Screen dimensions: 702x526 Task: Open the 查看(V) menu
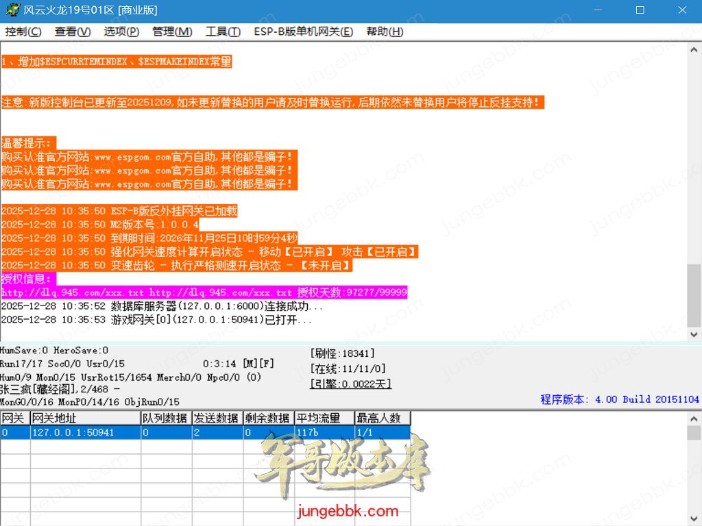[x=73, y=32]
